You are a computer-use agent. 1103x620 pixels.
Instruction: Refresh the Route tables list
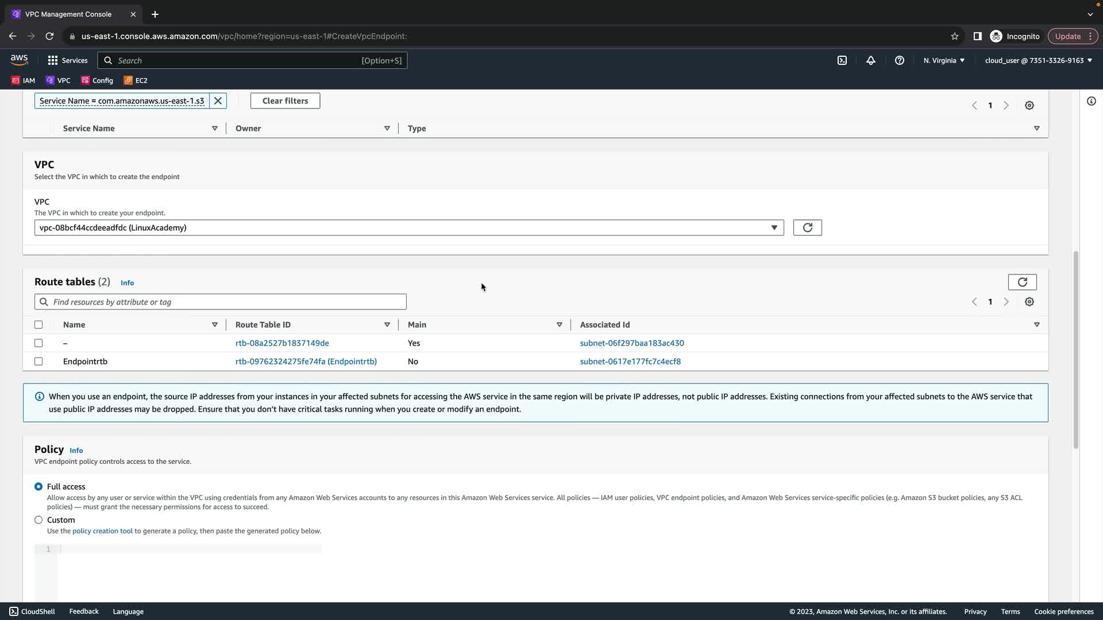(x=1022, y=282)
